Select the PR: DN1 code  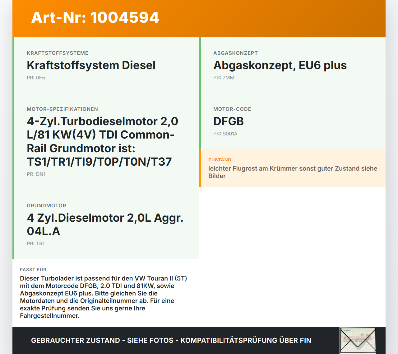click(x=36, y=174)
